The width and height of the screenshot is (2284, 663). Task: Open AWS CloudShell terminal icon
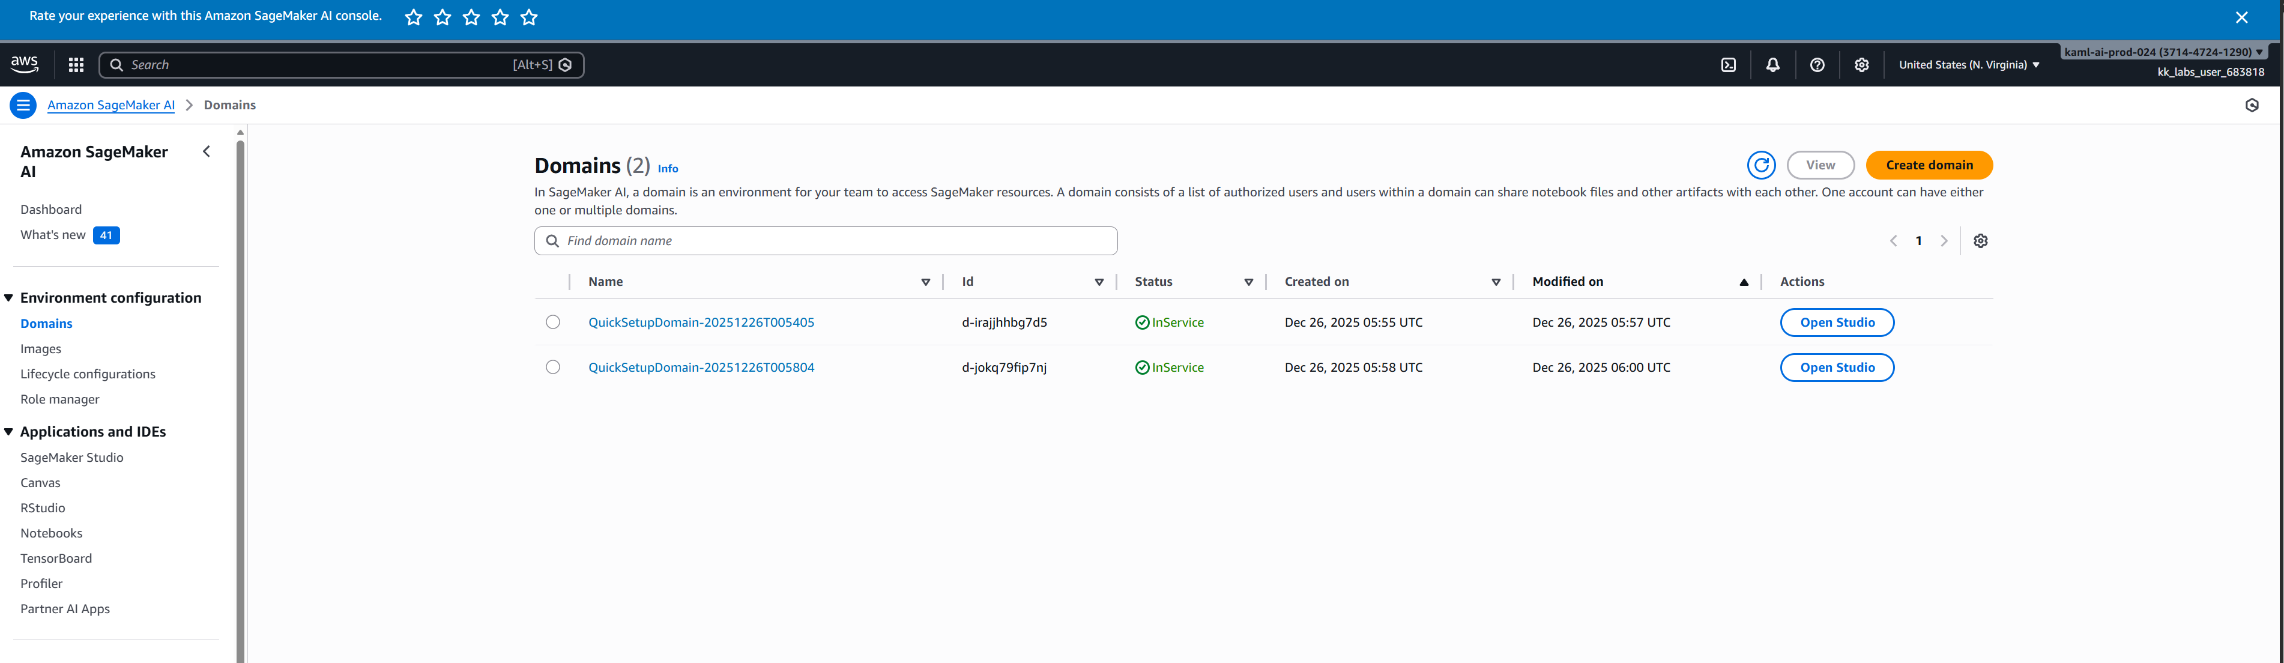point(1728,65)
